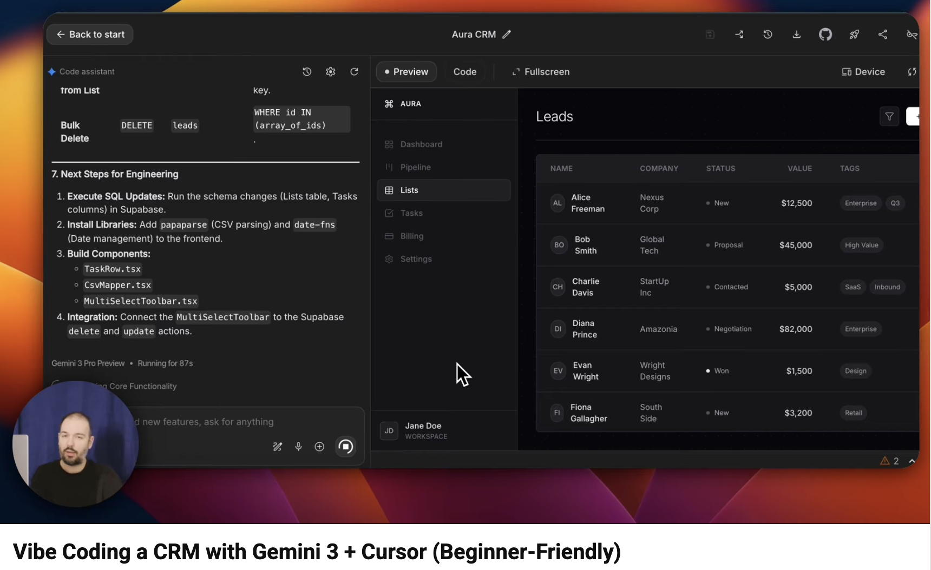Open Code assistant chat history icon

coord(307,71)
